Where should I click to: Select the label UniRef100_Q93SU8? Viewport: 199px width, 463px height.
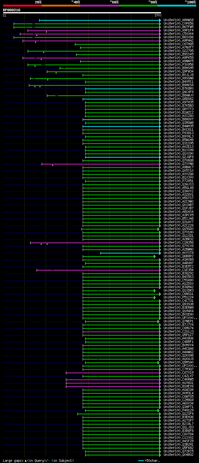(x=178, y=304)
